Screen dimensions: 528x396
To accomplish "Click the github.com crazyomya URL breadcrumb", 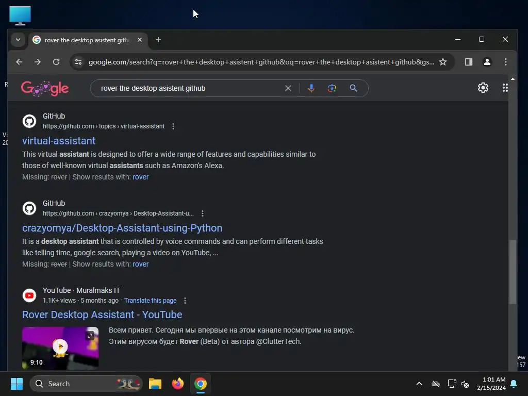I will [118, 213].
